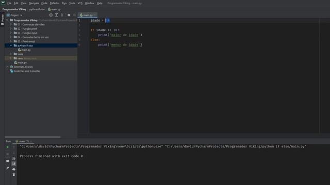Click Down the Stack Trace arrow

(14, 153)
